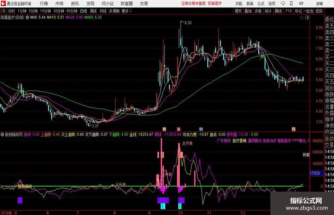Click the 复权 adjustment button
This screenshot has width=334, height=215.
[238, 11]
